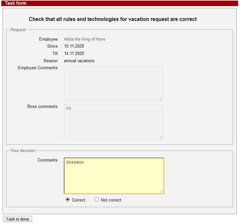Select the Correct radio button
Viewport: 240px width, 224px height.
coord(67,200)
